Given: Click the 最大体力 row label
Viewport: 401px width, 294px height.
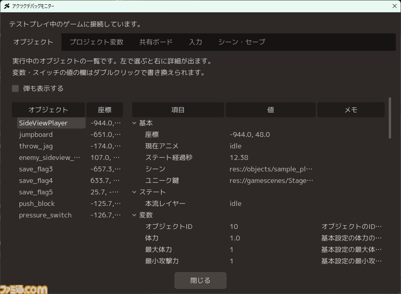Looking at the screenshot, I should click(x=159, y=250).
